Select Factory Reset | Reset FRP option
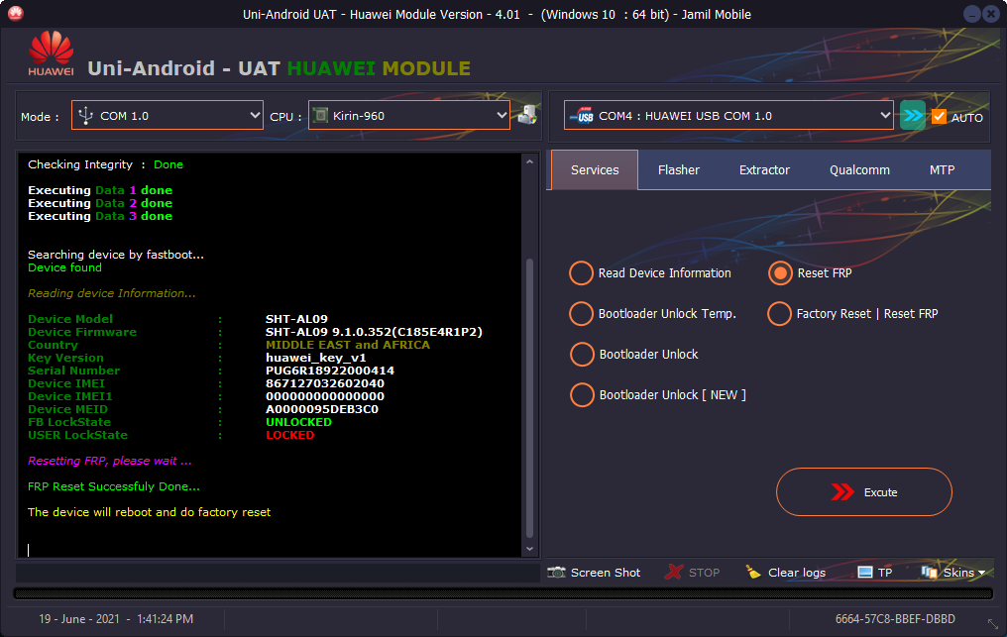 pos(779,313)
